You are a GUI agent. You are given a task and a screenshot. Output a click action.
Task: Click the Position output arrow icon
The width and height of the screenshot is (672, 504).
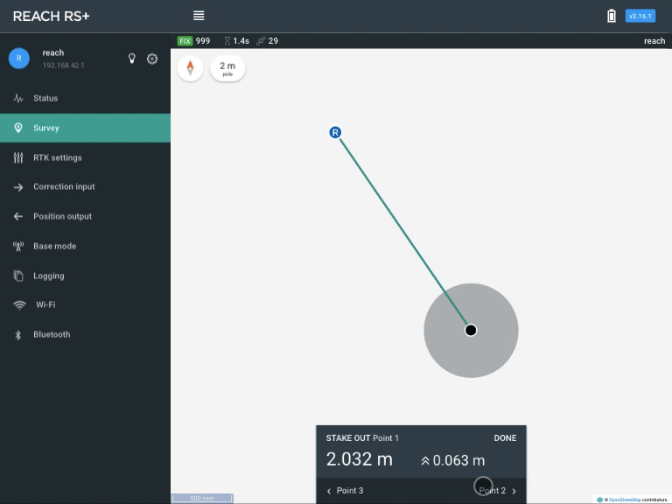click(x=18, y=216)
